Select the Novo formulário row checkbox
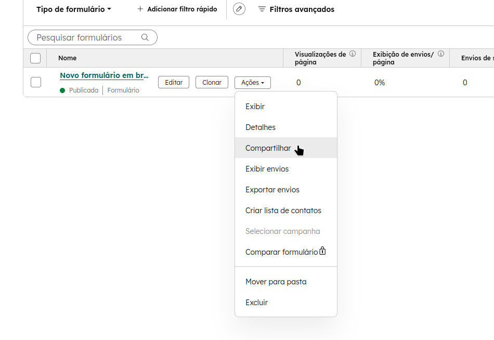This screenshot has height=340, width=494. [x=36, y=82]
